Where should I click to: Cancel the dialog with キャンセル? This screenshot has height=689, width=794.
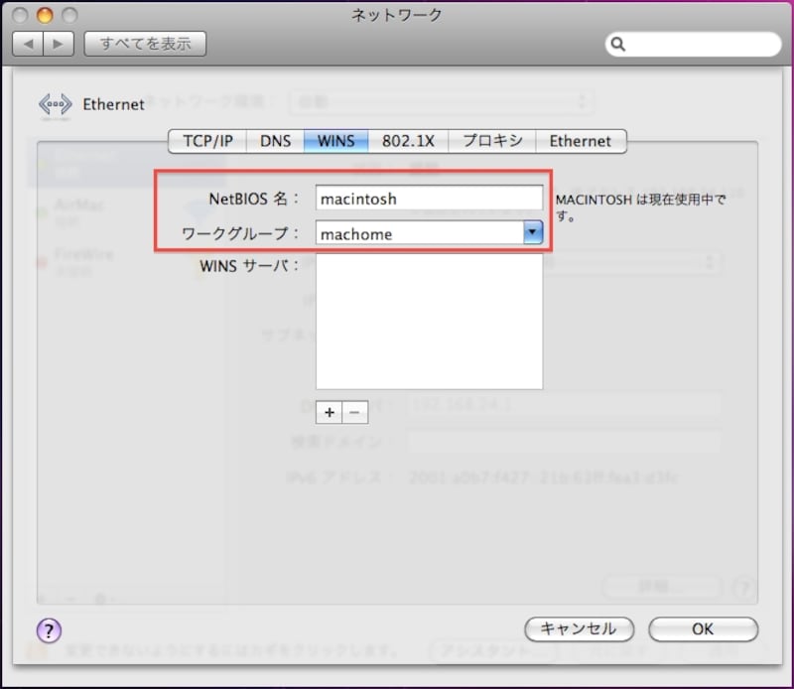tap(579, 629)
